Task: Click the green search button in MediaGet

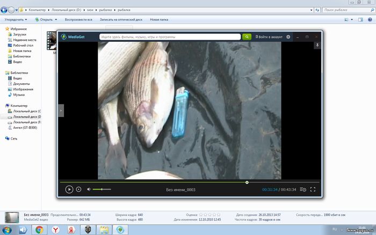Action: pyautogui.click(x=247, y=37)
